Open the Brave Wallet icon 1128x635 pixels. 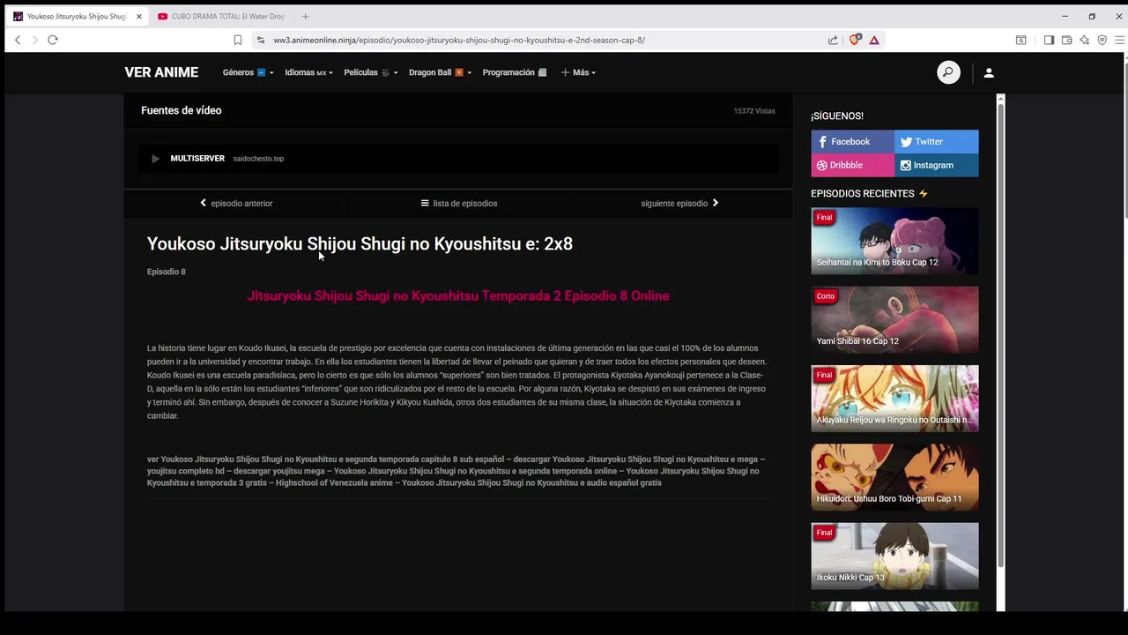click(x=1066, y=40)
